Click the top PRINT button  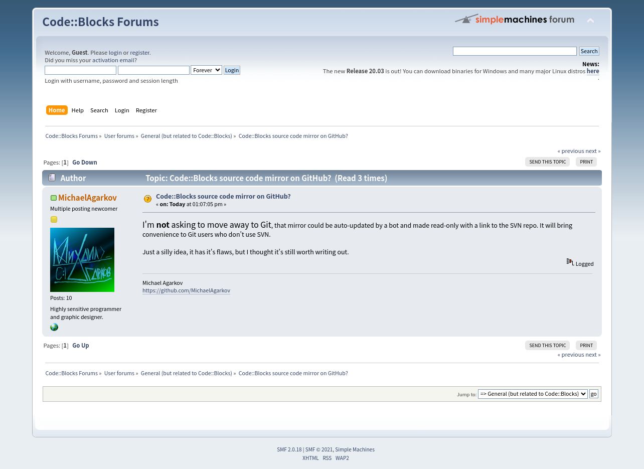pyautogui.click(x=586, y=162)
